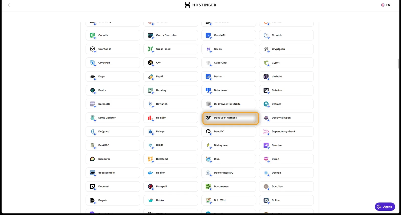This screenshot has width=401, height=215.
Task: Click the Dolibarr app icon
Action: [x=266, y=200]
